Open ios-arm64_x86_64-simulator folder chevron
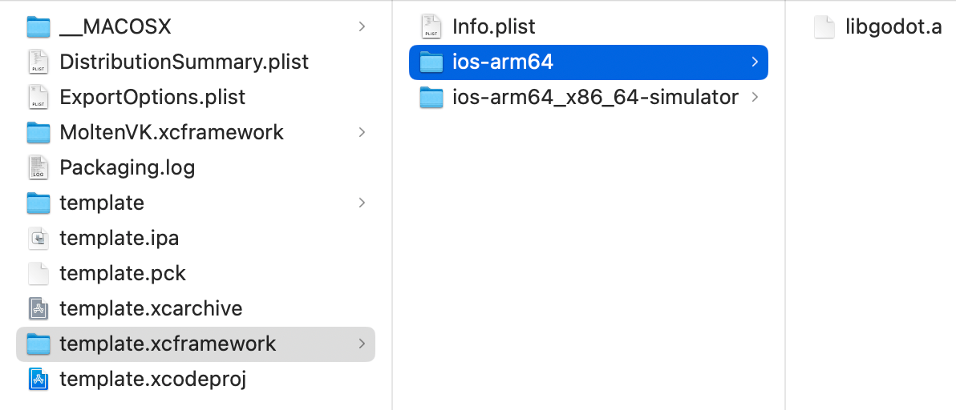 tap(755, 98)
